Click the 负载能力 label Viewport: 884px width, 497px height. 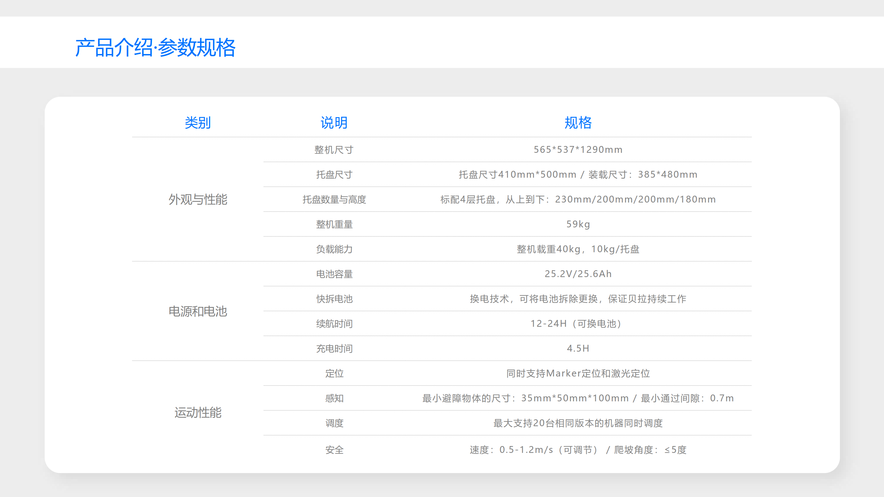pos(334,249)
